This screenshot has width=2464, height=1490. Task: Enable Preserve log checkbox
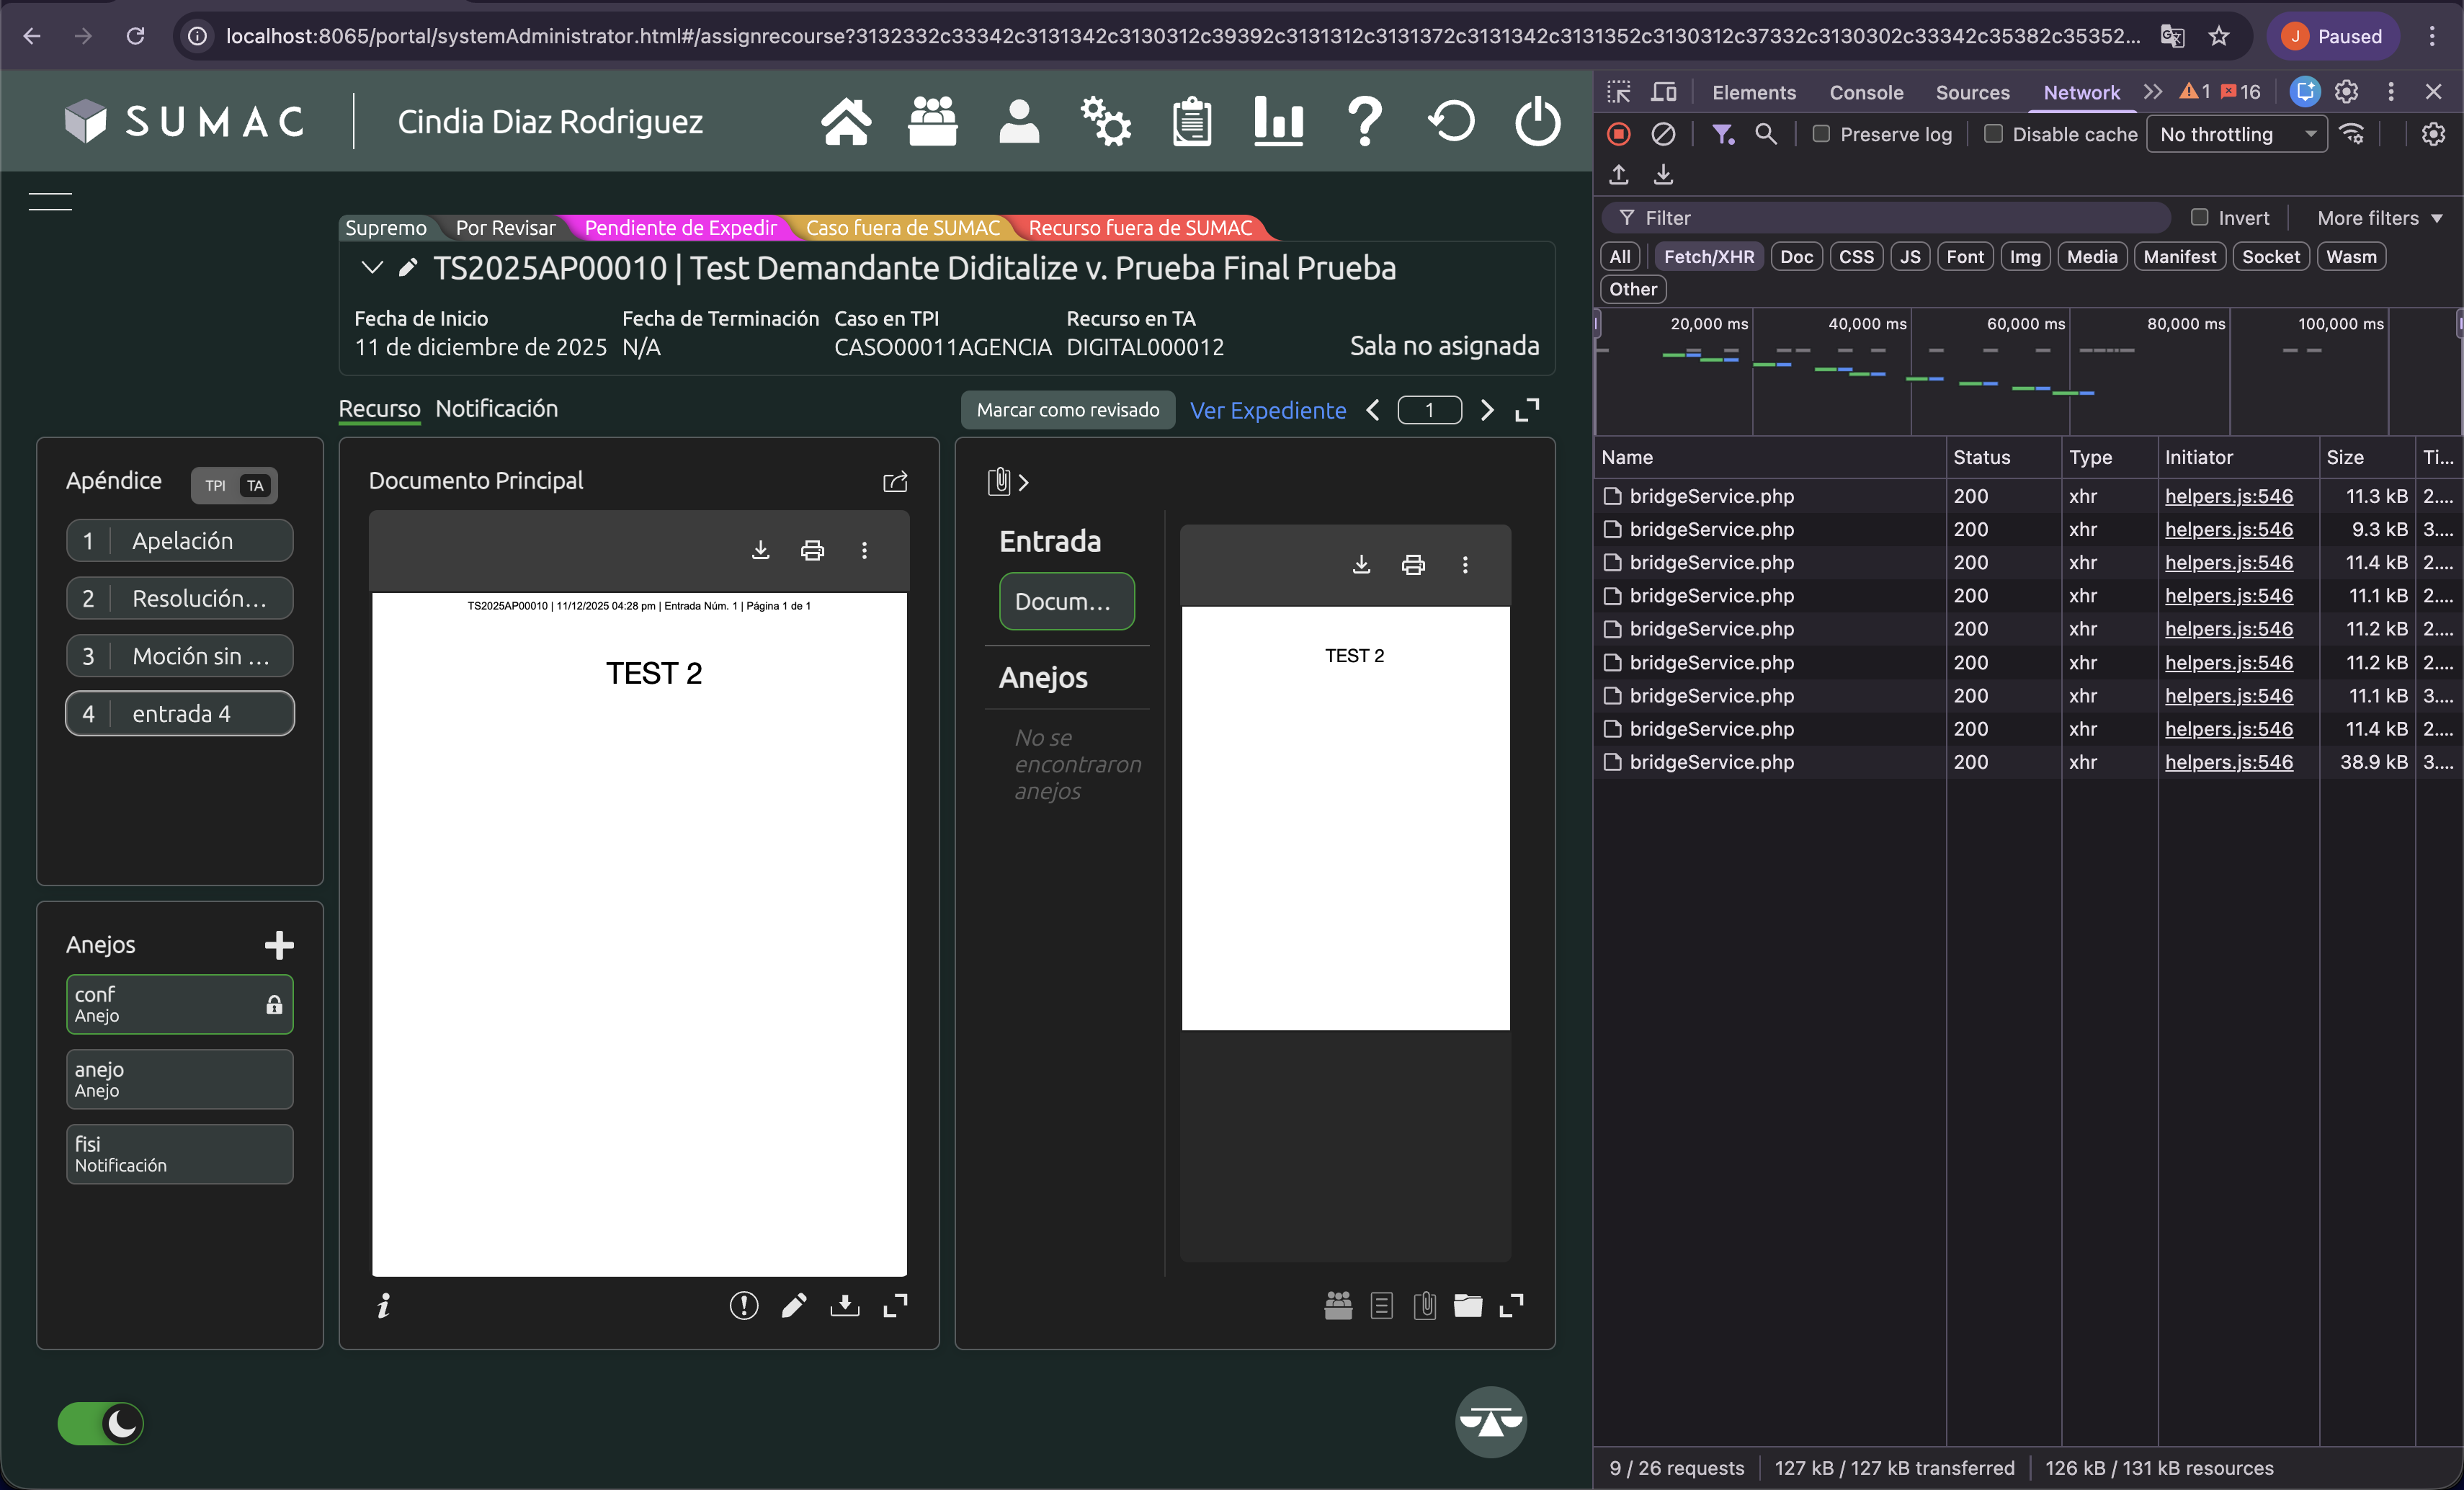1821,134
